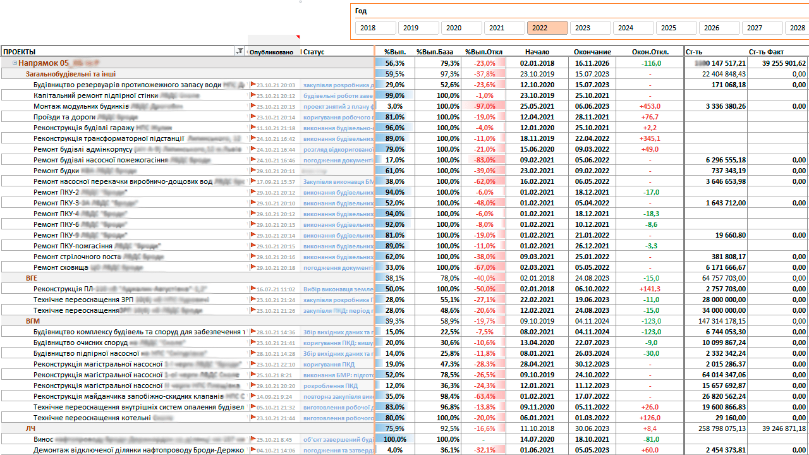Open the ПРОЕКТЫ column filter dropdown

point(239,52)
